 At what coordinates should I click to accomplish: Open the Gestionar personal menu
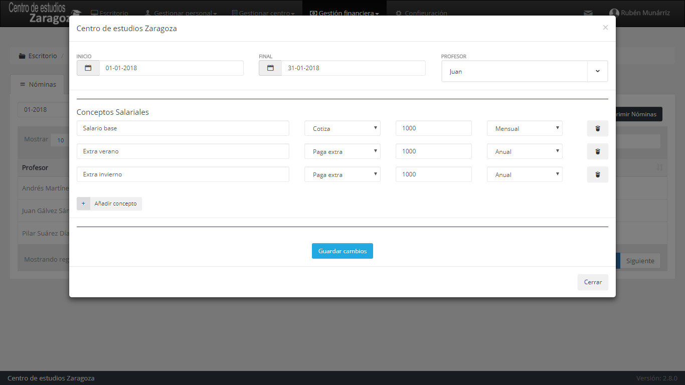click(181, 13)
